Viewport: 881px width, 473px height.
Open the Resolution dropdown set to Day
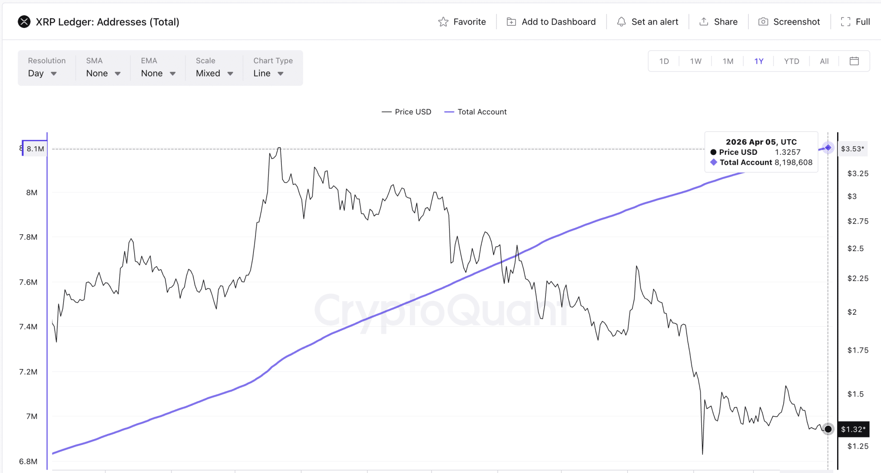pos(43,73)
